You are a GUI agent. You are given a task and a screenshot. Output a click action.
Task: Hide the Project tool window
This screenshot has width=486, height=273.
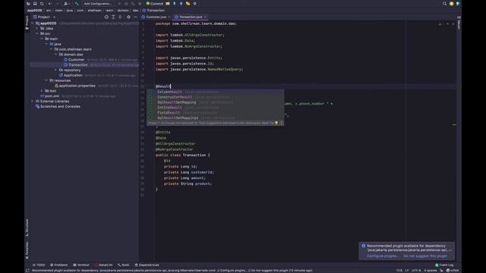click(x=135, y=17)
